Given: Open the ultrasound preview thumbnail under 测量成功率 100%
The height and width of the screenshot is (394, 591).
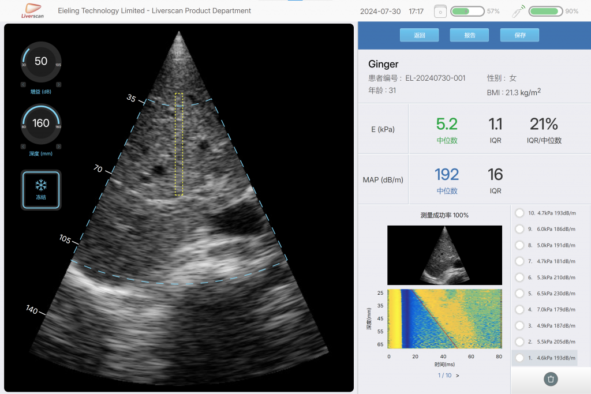Looking at the screenshot, I should click(x=444, y=255).
